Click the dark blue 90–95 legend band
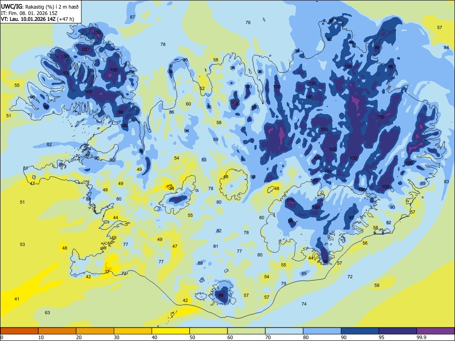455x341 pixels. click(x=360, y=331)
